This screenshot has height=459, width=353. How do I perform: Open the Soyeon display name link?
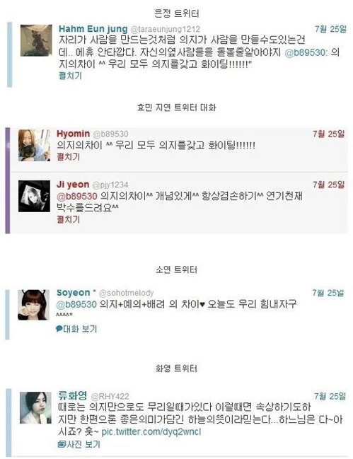[74, 292]
